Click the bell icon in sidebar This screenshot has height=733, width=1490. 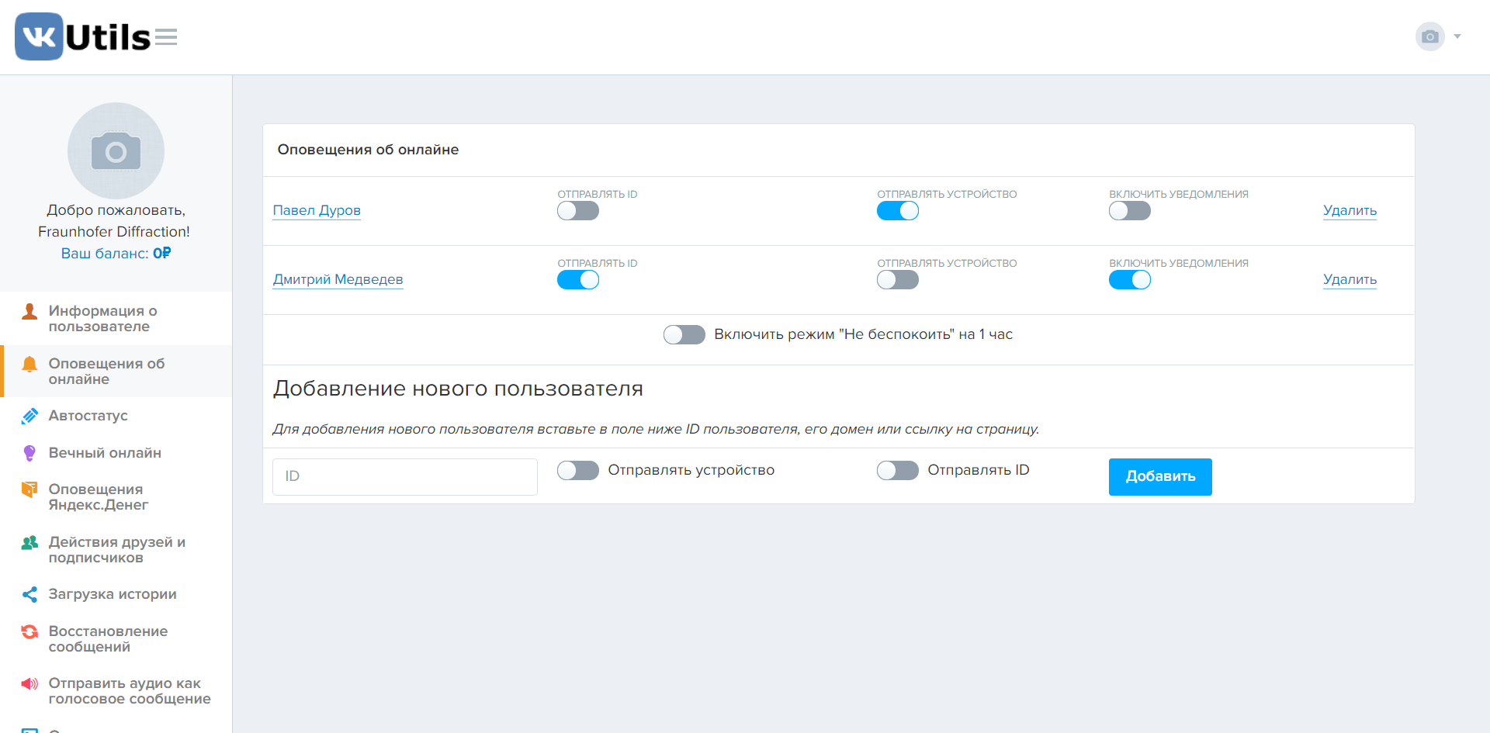click(29, 365)
